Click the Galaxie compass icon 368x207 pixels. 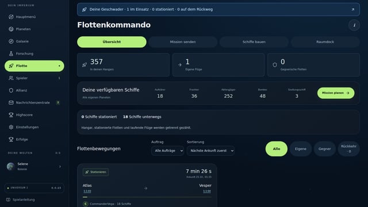[x=11, y=41]
